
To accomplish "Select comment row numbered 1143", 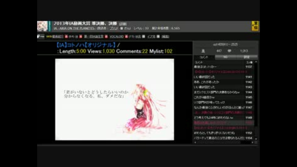I will (224, 87).
